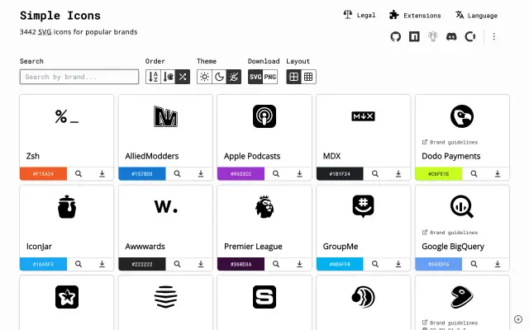
Task: Click the Apple Podcasts logo icon
Action: (264, 116)
